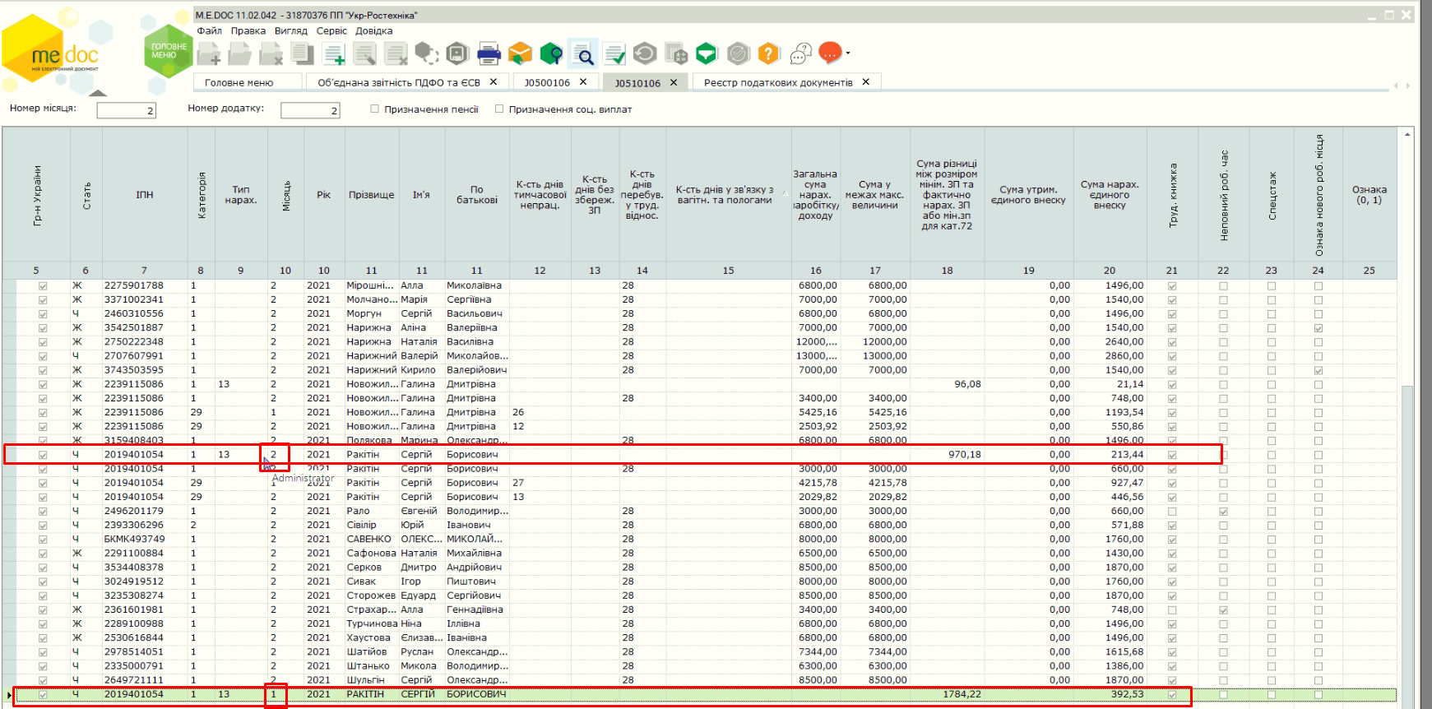Switch to the Реєстр податкових документів tab
This screenshot has width=1432, height=709.
pos(777,82)
